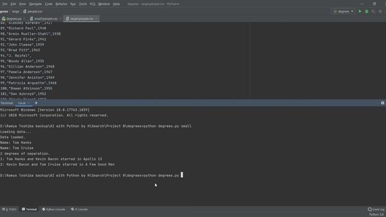Click the line 96,"Gillian Anderson",1968

point(27,66)
